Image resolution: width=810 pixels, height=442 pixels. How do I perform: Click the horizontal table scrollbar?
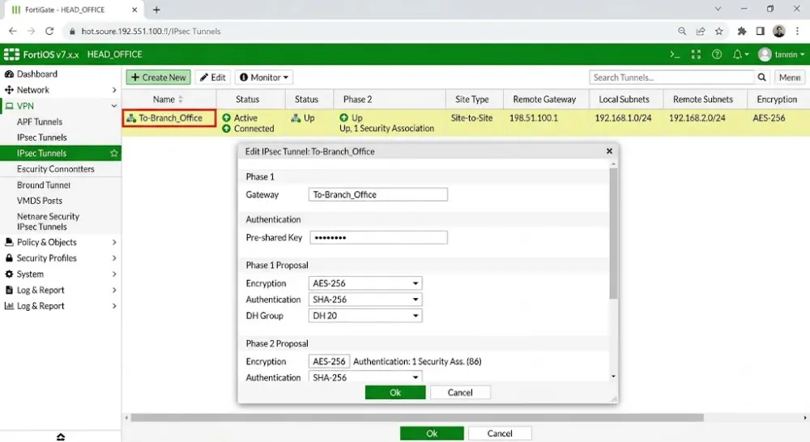pyautogui.click(x=417, y=418)
